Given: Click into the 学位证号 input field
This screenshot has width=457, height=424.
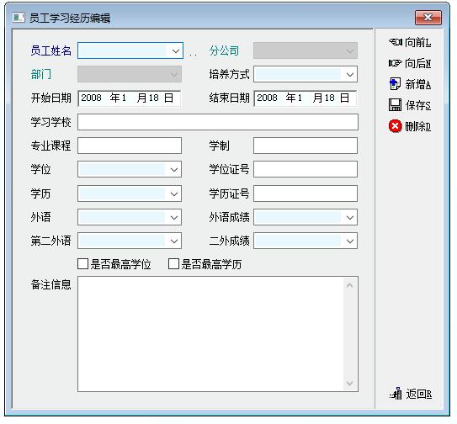Looking at the screenshot, I should pos(306,169).
